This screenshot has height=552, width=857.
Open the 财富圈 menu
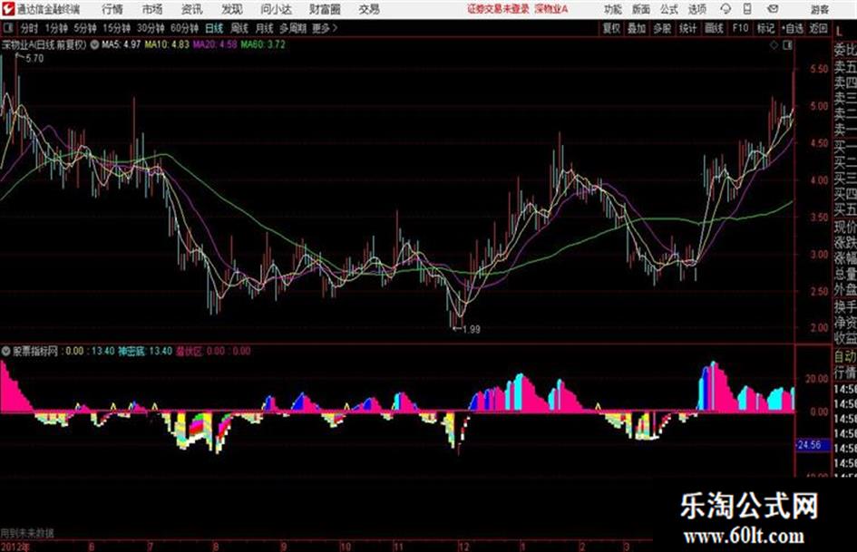(325, 9)
